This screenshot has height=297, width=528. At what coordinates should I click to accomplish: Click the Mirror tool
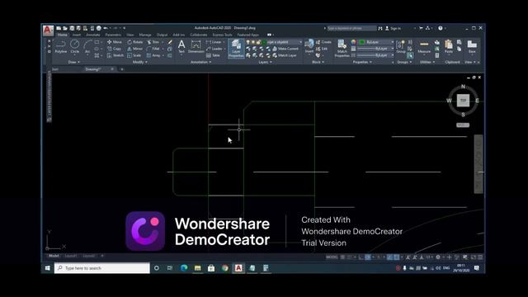point(135,49)
